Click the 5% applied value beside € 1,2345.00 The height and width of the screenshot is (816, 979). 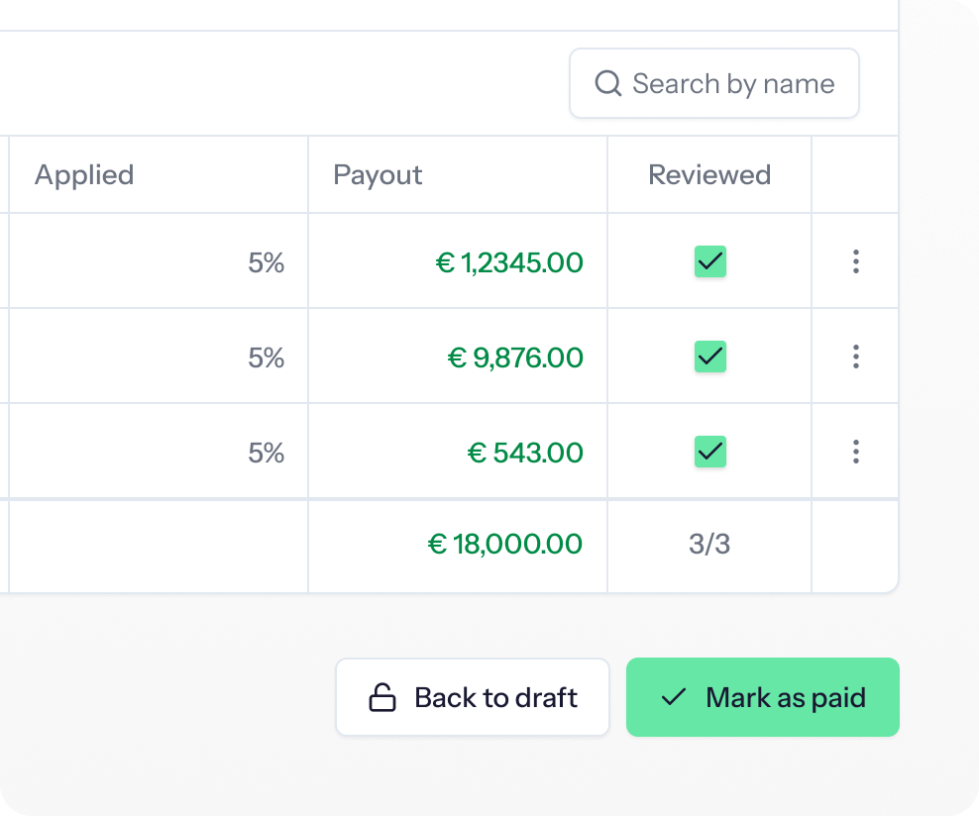[x=266, y=262]
